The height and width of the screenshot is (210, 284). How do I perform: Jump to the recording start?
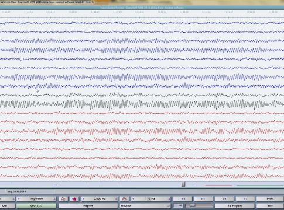point(224,199)
